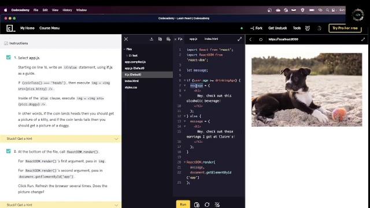Open the View menu
The image size is (370, 208).
pyautogui.click(x=55, y=10)
